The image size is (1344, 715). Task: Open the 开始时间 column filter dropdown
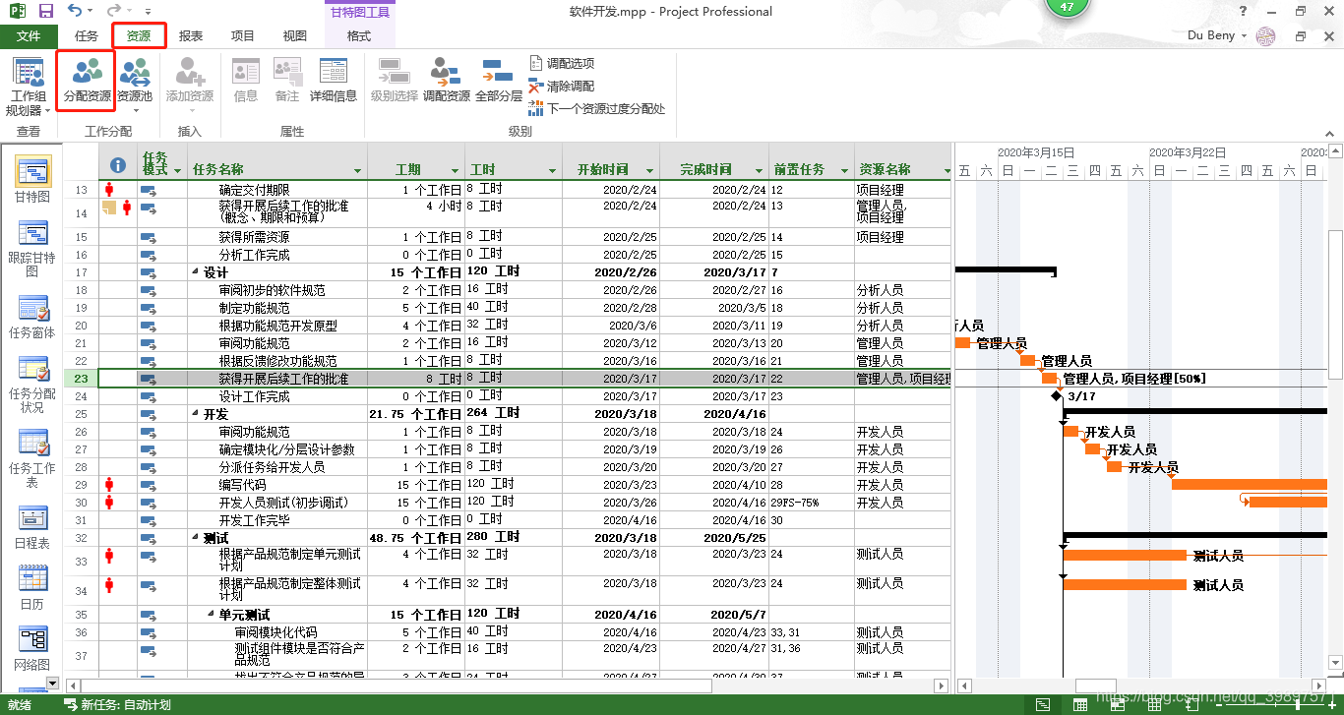coord(649,170)
